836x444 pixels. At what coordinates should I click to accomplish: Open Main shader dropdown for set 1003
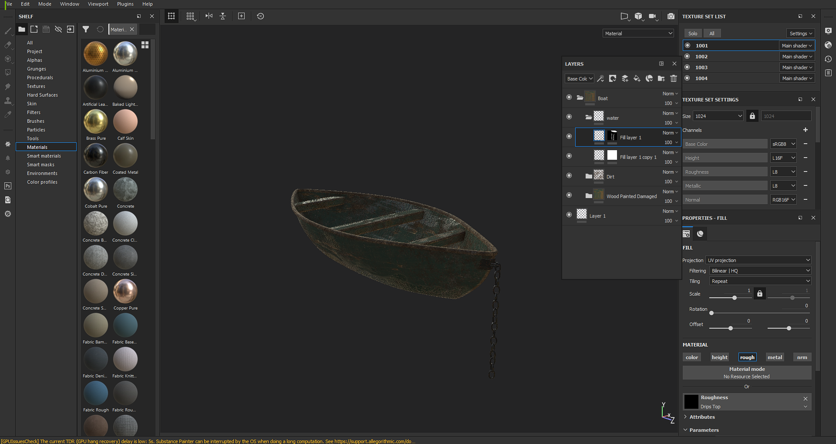pos(797,67)
